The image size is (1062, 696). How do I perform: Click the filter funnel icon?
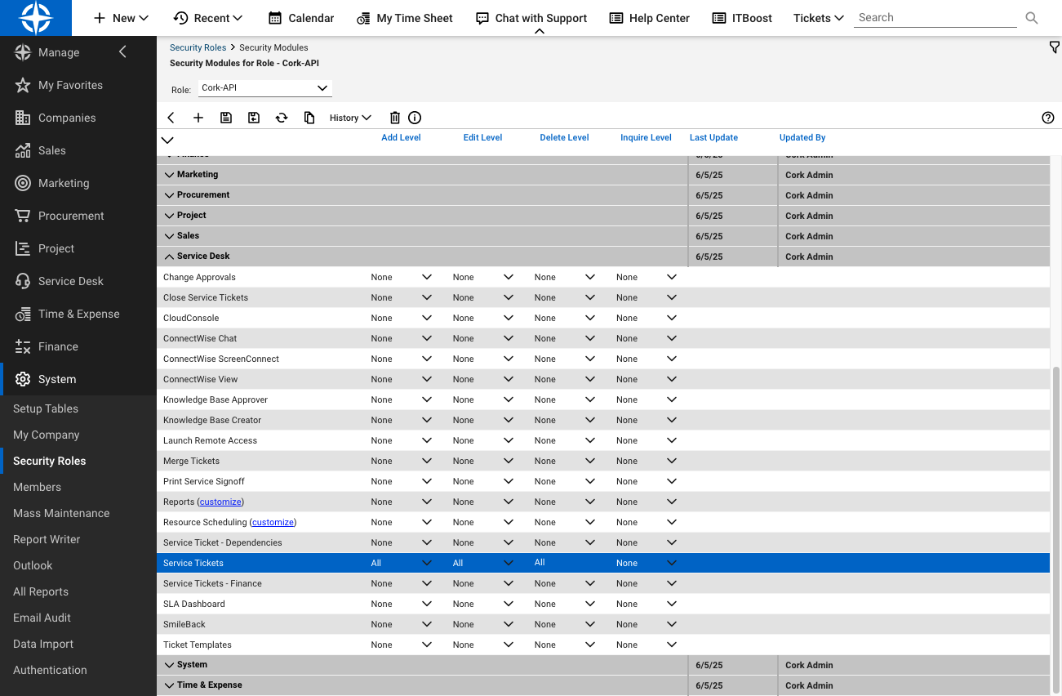pyautogui.click(x=1054, y=47)
